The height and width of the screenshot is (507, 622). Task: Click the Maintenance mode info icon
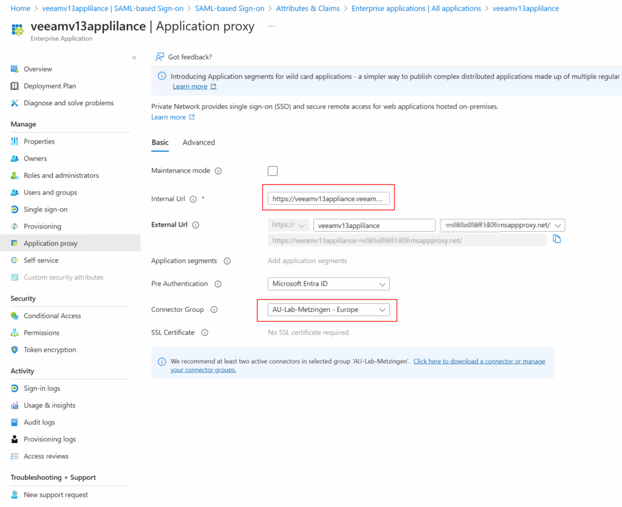coord(218,171)
